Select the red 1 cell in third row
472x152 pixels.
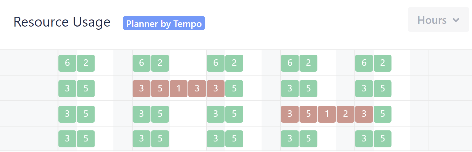tap(327, 114)
